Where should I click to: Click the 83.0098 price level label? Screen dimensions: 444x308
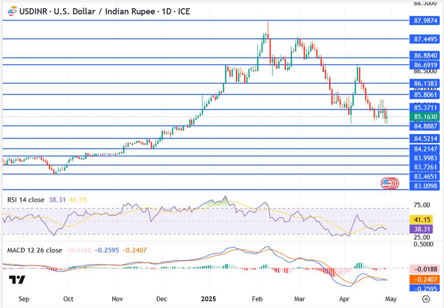(x=426, y=186)
